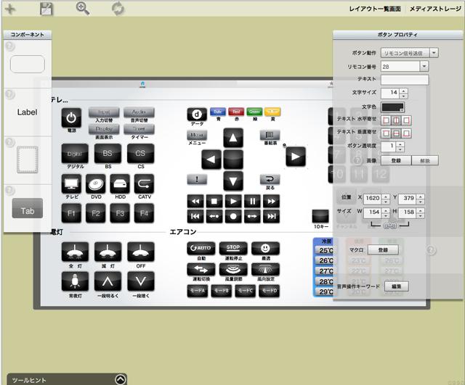Select the 戻る return icon button
The image size is (465, 385).
tap(270, 179)
